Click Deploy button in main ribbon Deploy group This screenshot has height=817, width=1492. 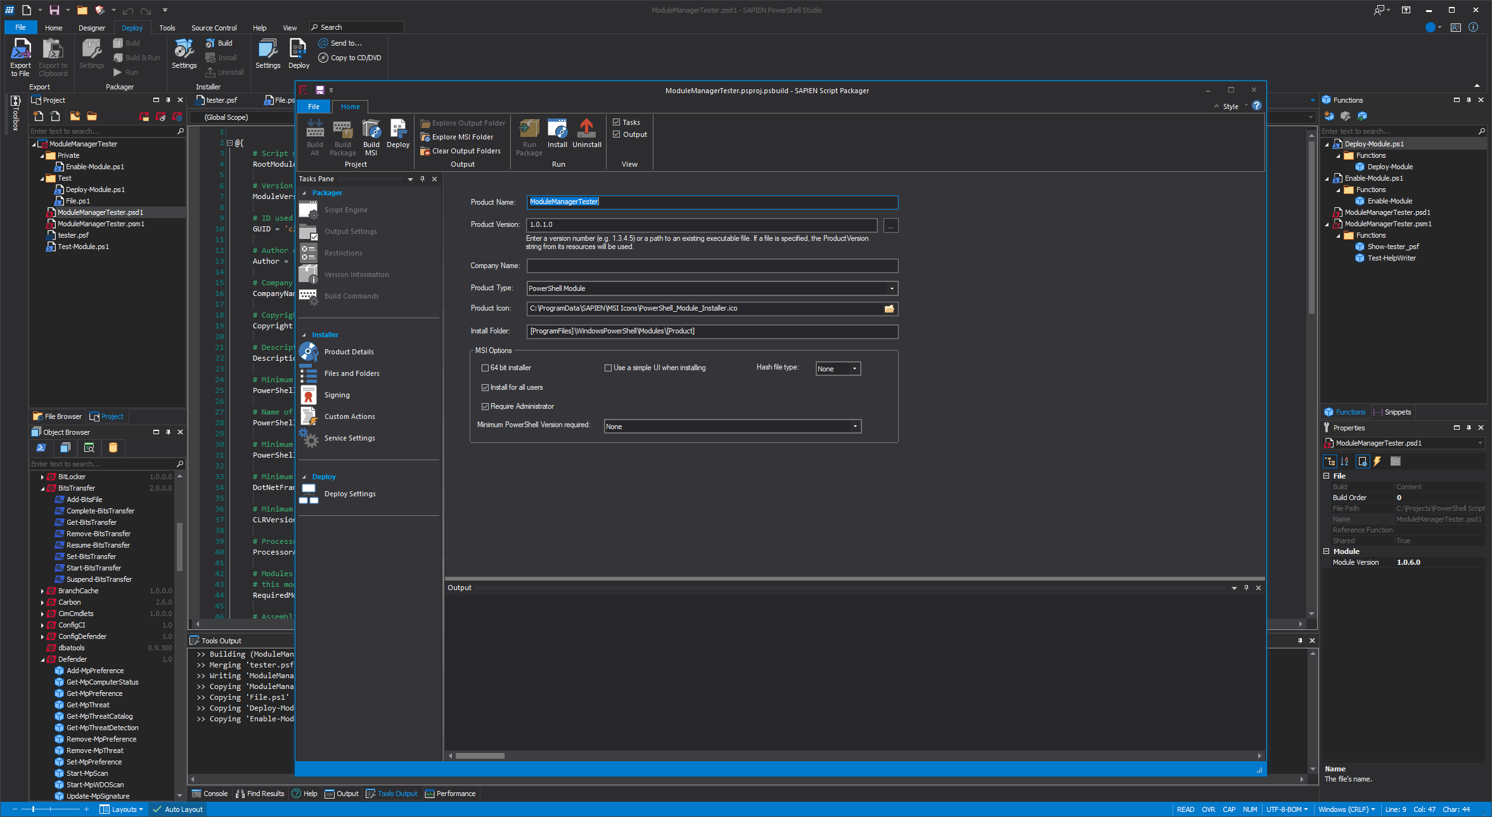tap(299, 54)
